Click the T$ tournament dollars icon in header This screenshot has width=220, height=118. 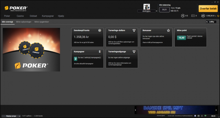click(183, 16)
